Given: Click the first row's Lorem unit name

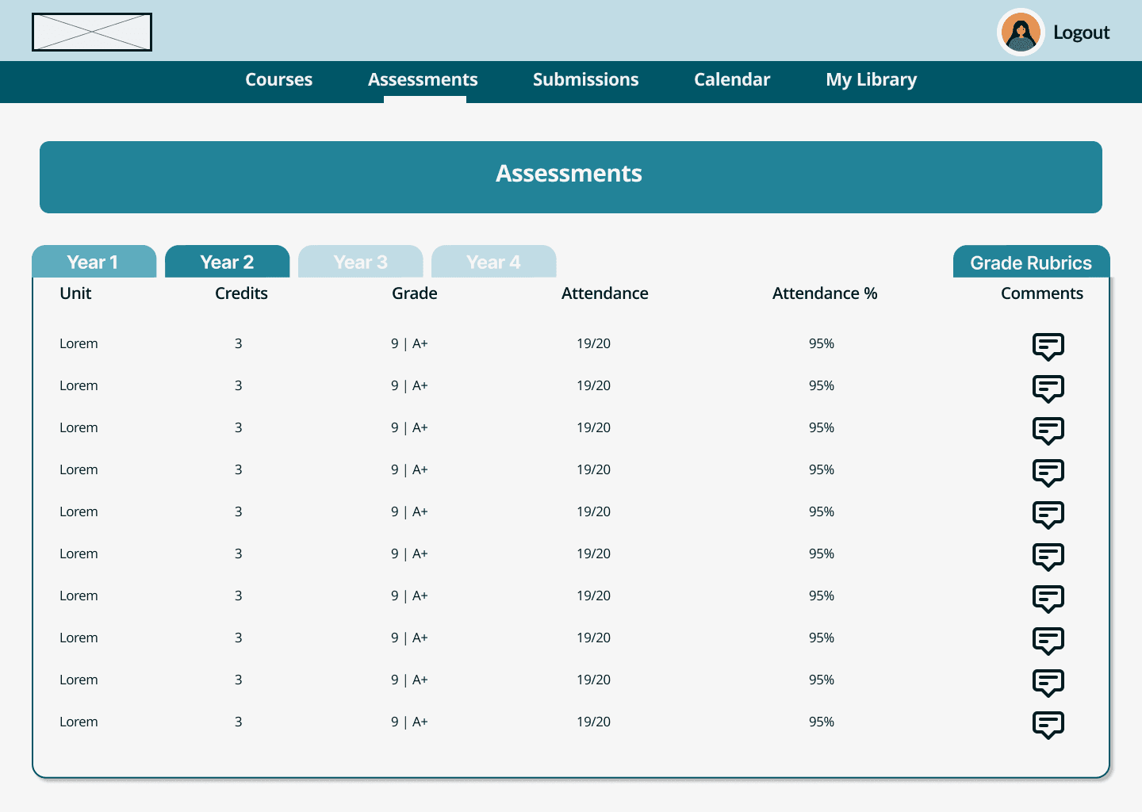Looking at the screenshot, I should tap(79, 343).
